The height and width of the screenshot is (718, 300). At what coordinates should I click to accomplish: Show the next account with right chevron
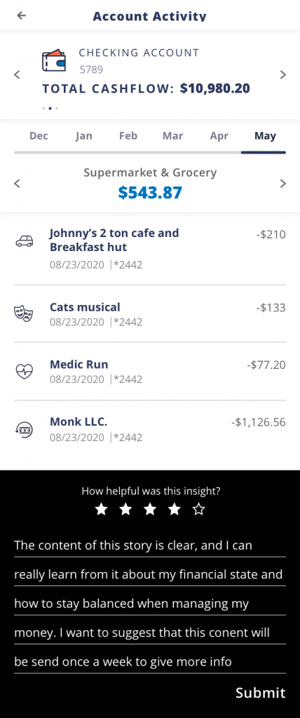click(283, 74)
